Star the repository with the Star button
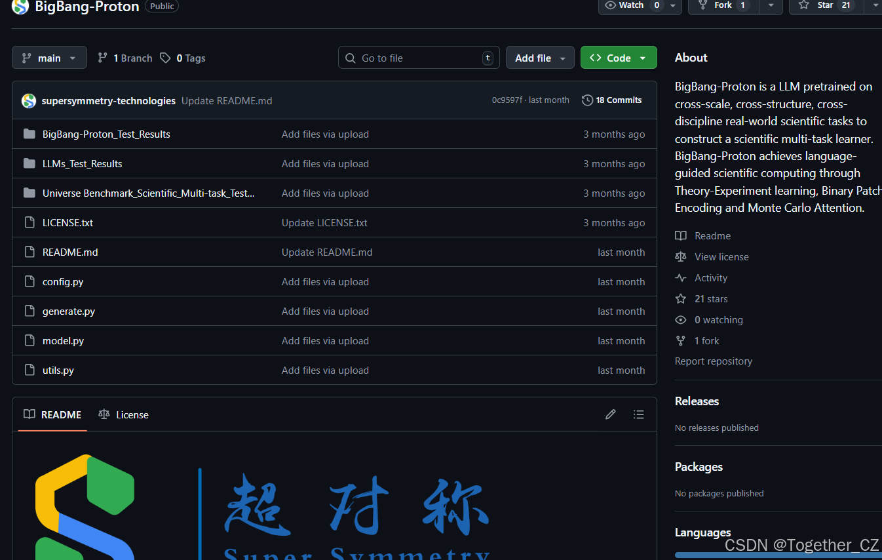Viewport: 882px width, 560px height. tap(826, 5)
